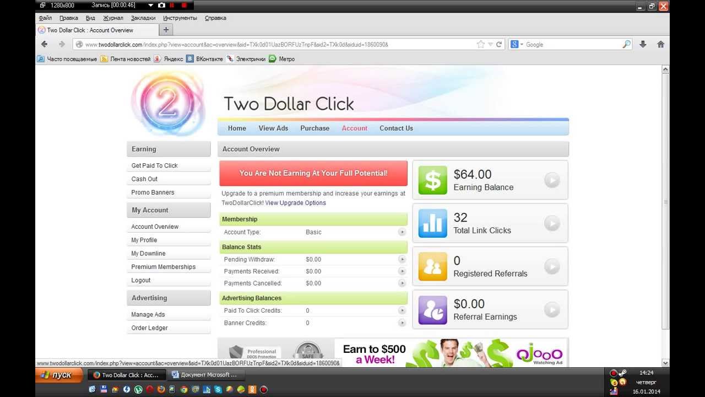Click the Logout link
The width and height of the screenshot is (705, 397).
pyautogui.click(x=140, y=280)
